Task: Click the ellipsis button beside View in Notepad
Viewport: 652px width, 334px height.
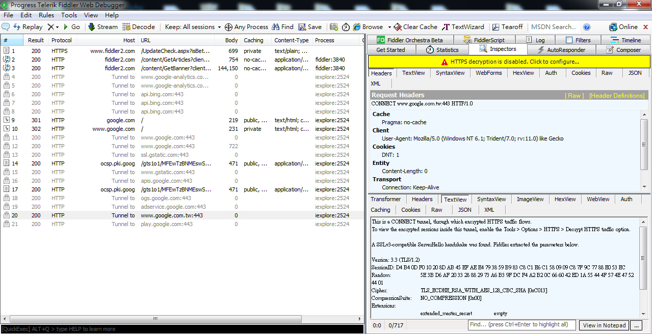Action: (x=636, y=325)
